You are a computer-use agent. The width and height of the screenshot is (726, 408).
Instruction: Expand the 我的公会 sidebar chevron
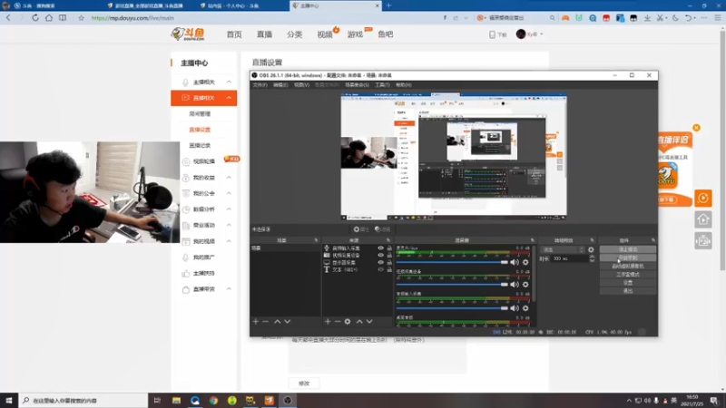tap(229, 193)
